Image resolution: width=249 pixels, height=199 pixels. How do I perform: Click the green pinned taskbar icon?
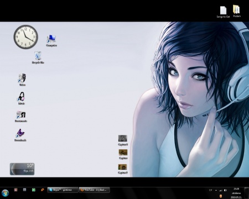[34, 190]
